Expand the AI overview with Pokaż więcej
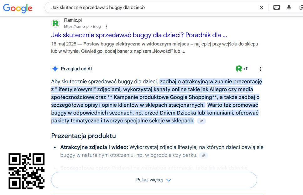303x195 pixels. point(154,180)
